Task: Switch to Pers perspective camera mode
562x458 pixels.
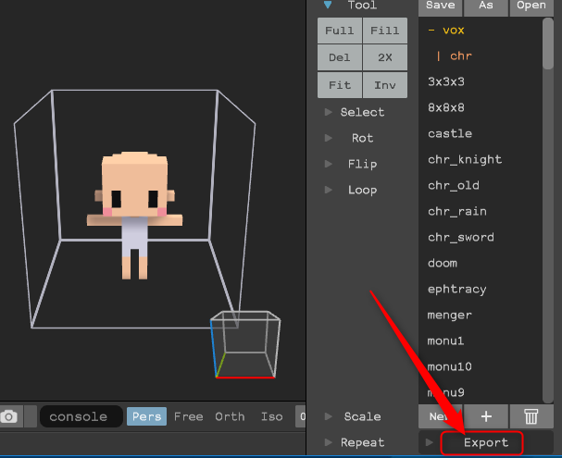Action: 146,416
